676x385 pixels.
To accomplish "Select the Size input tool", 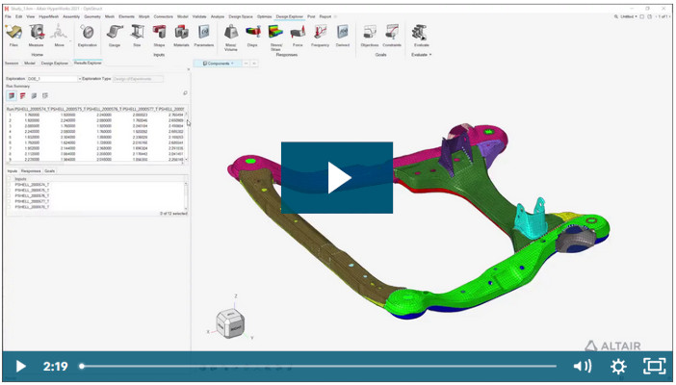I will coord(137,36).
